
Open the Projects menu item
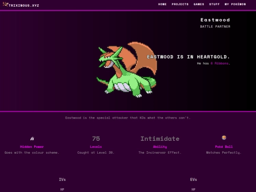180,4
